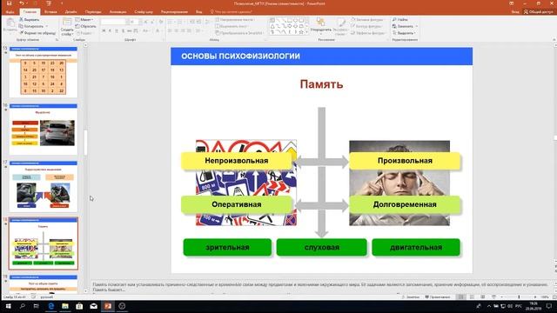
Task: Click the Save icon in title bar
Action: [x=10, y=3]
